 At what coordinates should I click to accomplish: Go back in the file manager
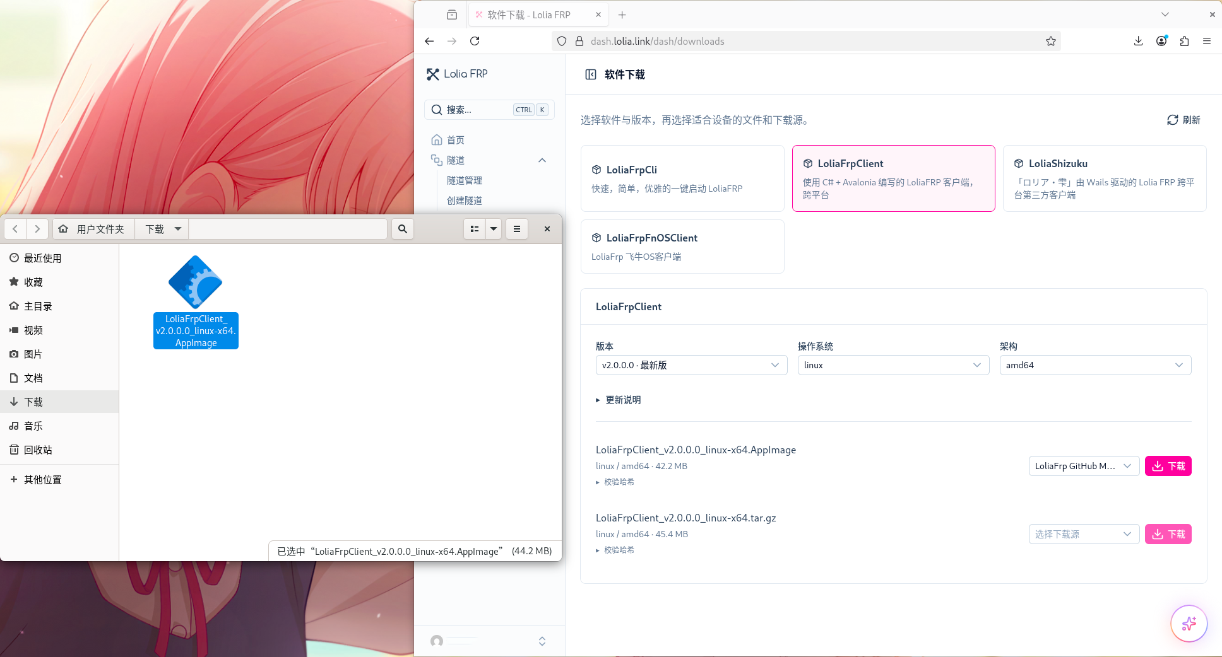pyautogui.click(x=15, y=229)
